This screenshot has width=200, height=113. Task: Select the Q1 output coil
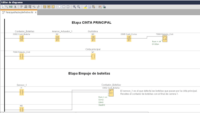93,56
